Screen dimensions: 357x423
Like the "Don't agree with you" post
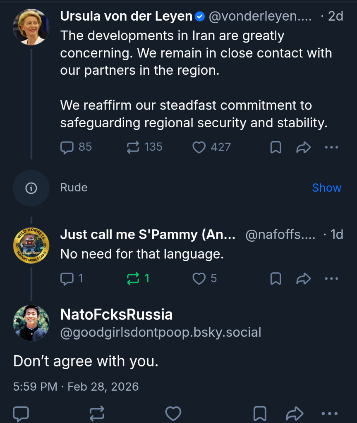pos(173,413)
